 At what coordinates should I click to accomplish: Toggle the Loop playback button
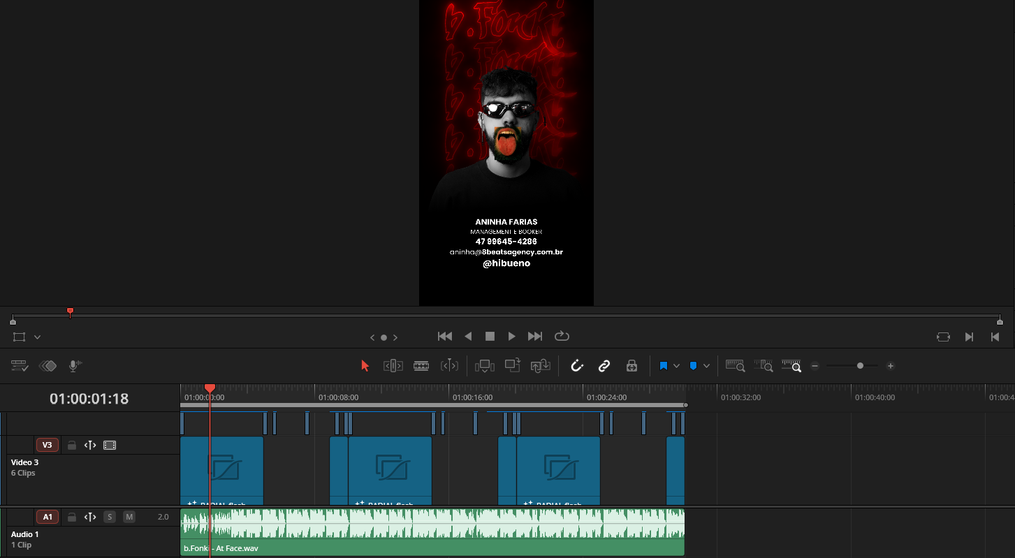coord(562,337)
